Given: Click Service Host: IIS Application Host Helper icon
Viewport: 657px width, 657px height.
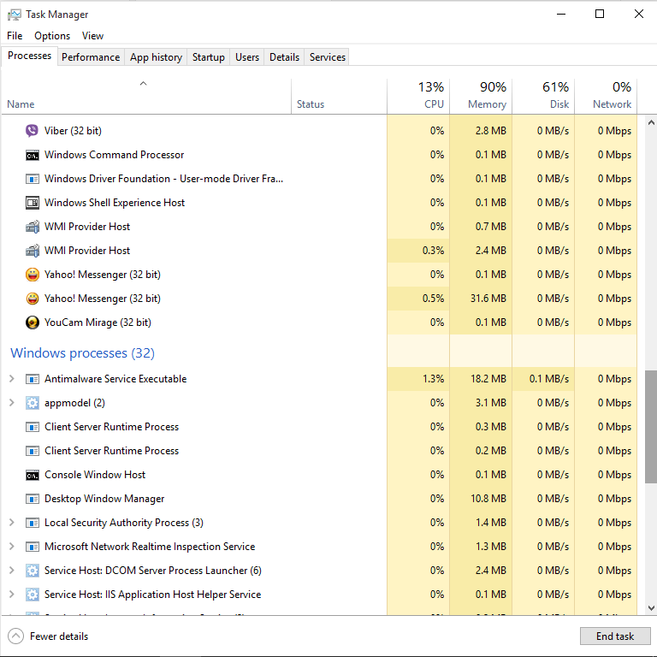Looking at the screenshot, I should 33,595.
